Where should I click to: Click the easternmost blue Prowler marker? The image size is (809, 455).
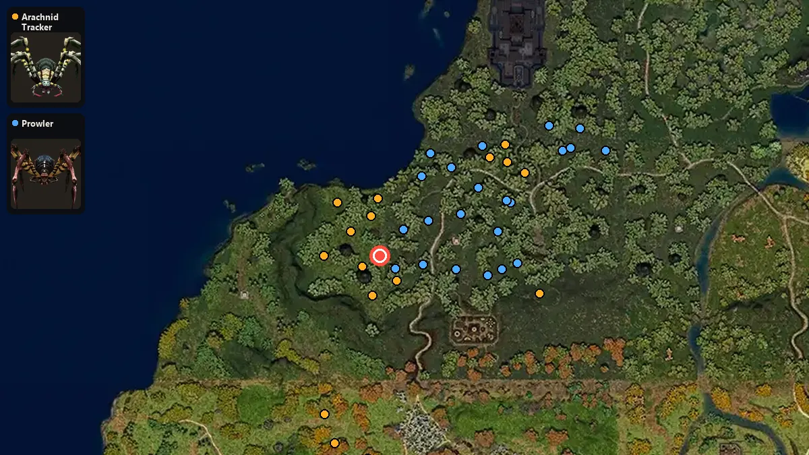(x=605, y=150)
